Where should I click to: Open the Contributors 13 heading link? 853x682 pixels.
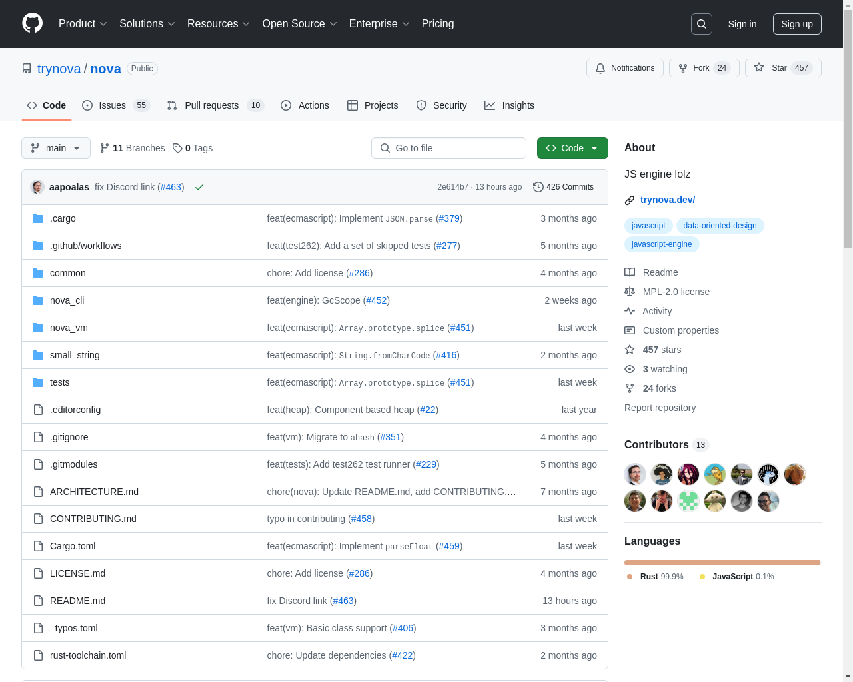point(666,444)
